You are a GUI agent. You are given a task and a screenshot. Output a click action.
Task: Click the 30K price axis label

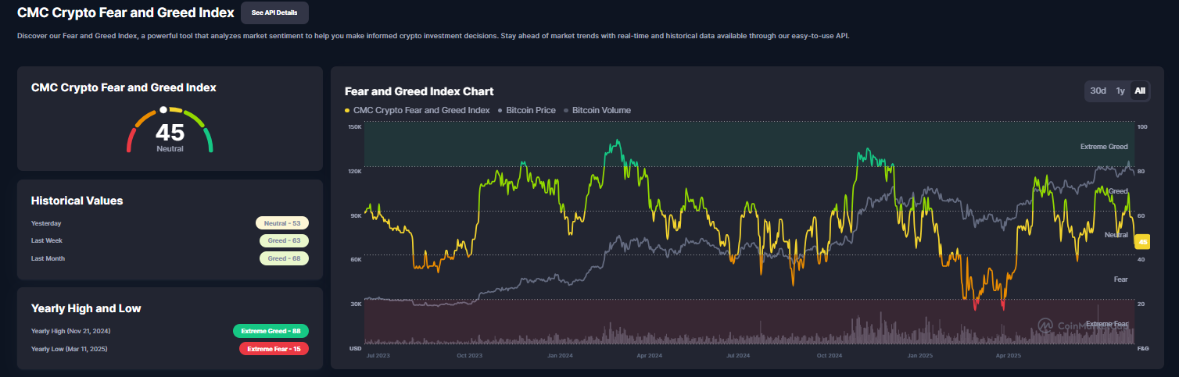(355, 304)
